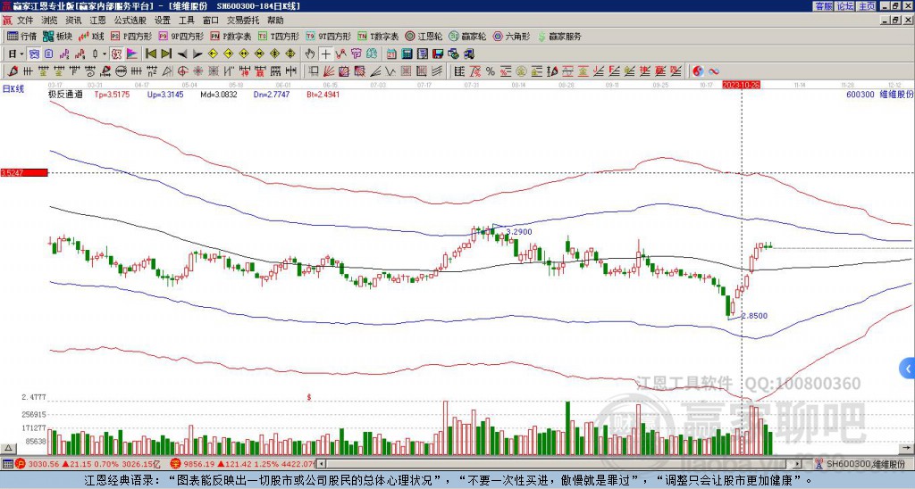
Task: Click the horizontal scrollbar left arrow
Action: coord(321,464)
